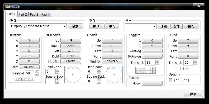The height and width of the screenshot is (104, 209).
Task: Click the empty R-Analog binding button
Action: [x=152, y=56]
